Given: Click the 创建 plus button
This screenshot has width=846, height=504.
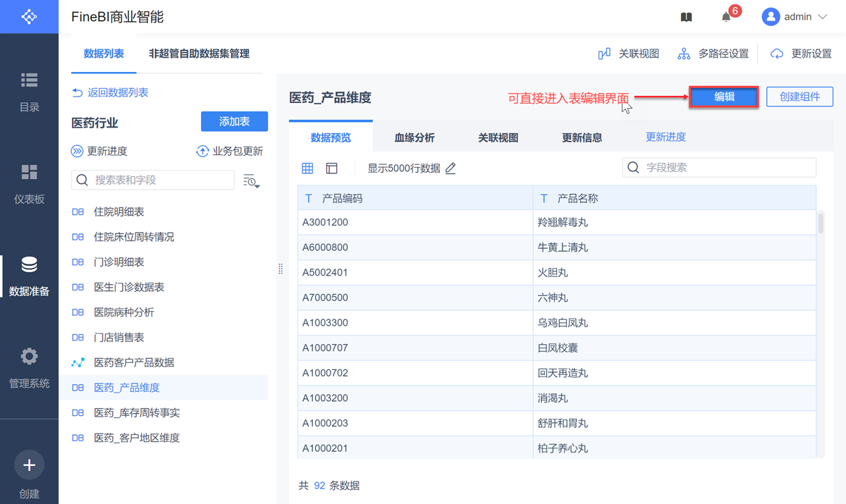Looking at the screenshot, I should click(29, 465).
